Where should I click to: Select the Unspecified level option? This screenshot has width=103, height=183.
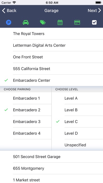(x=77, y=145)
